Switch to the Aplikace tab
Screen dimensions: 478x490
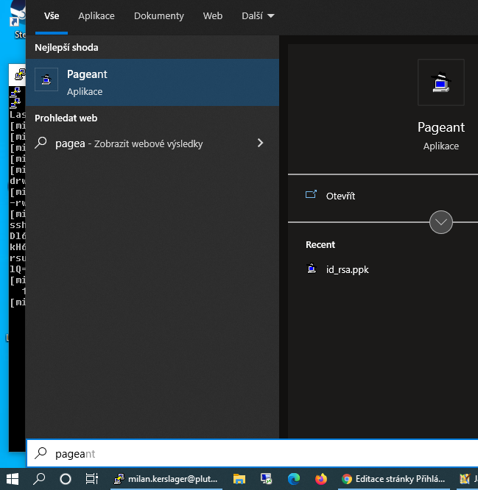[x=96, y=16]
